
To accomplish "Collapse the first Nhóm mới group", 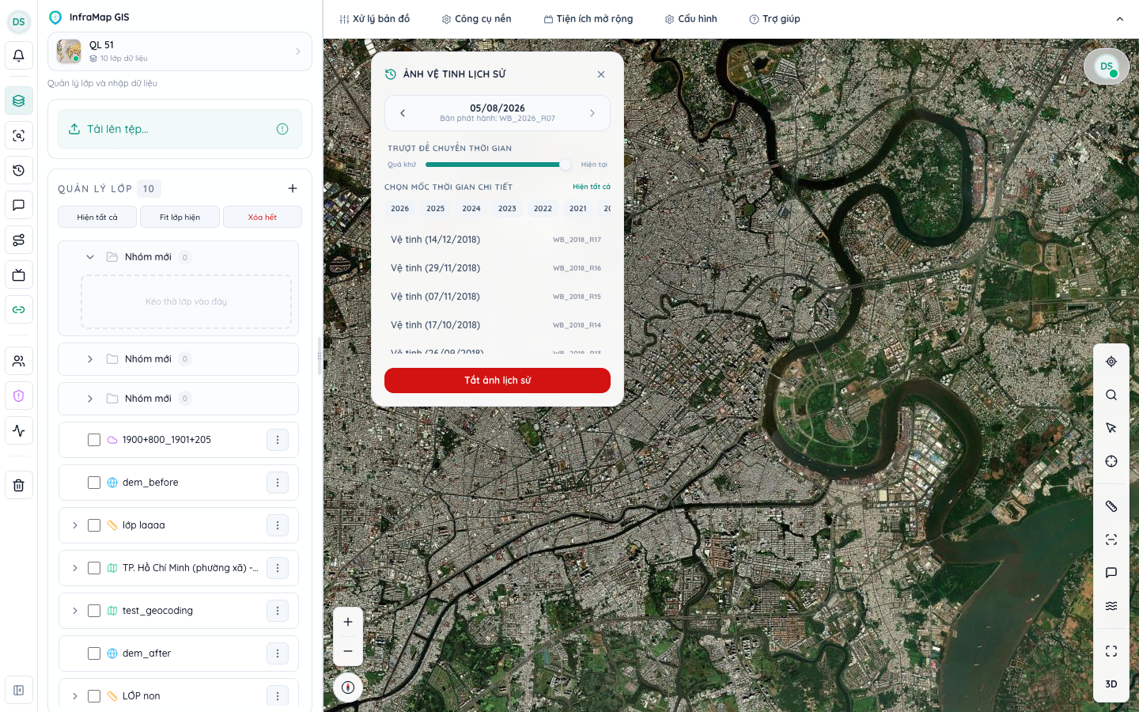I will tap(90, 257).
